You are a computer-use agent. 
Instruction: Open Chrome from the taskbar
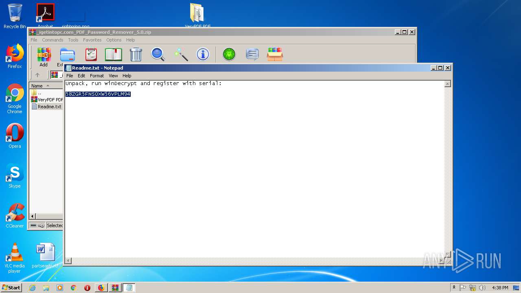(x=74, y=288)
